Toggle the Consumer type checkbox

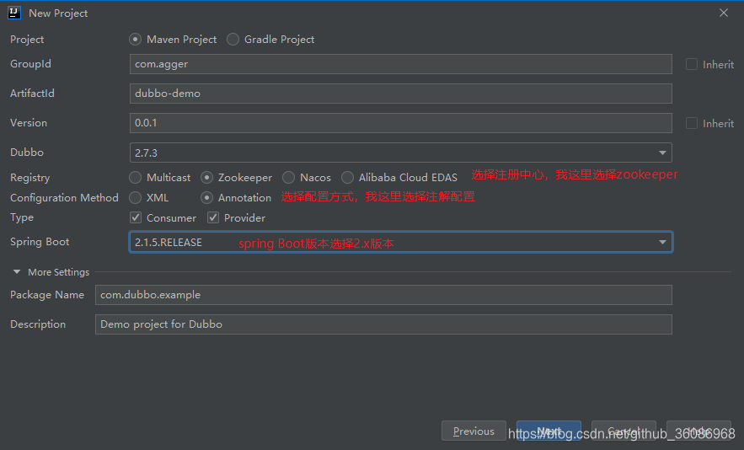coord(136,217)
